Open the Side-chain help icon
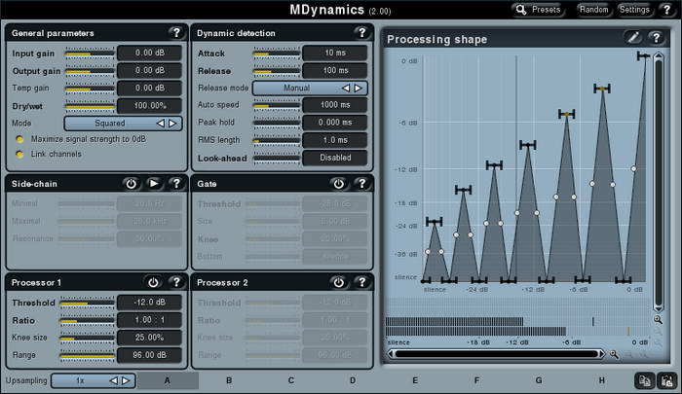The height and width of the screenshot is (394, 682). tap(176, 183)
